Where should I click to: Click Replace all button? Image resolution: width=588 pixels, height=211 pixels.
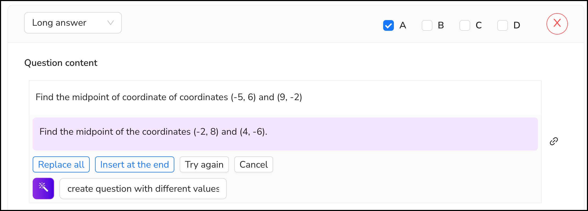point(61,164)
